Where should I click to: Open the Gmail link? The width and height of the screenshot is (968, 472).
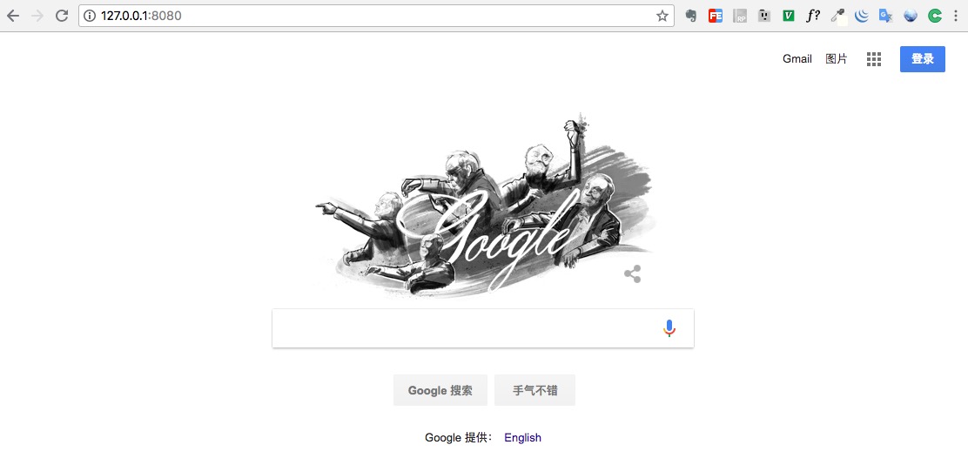click(797, 58)
